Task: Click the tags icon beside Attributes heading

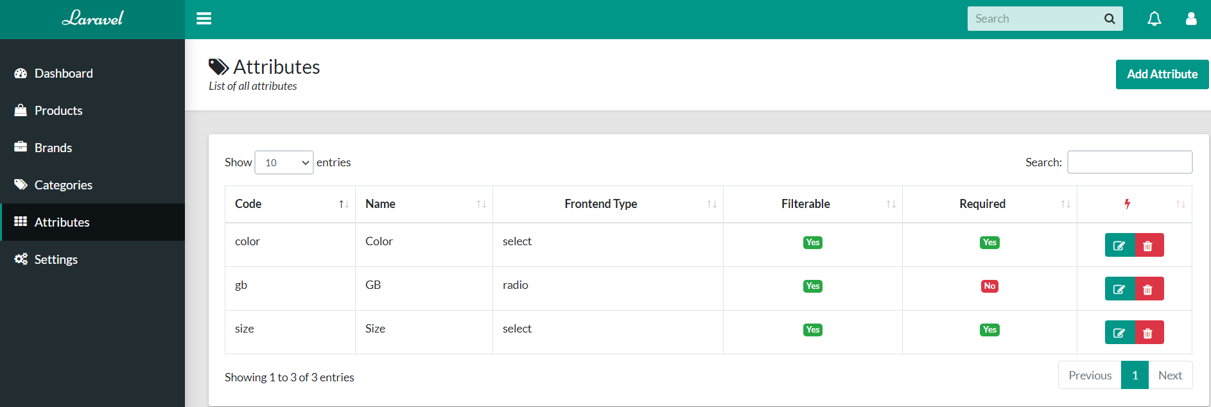Action: (218, 67)
